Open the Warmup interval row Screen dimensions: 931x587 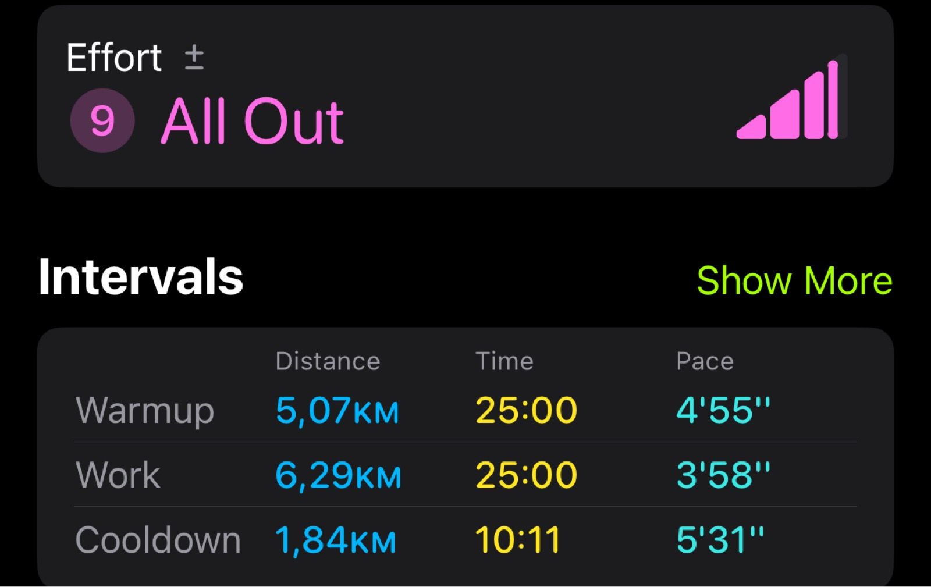point(145,410)
